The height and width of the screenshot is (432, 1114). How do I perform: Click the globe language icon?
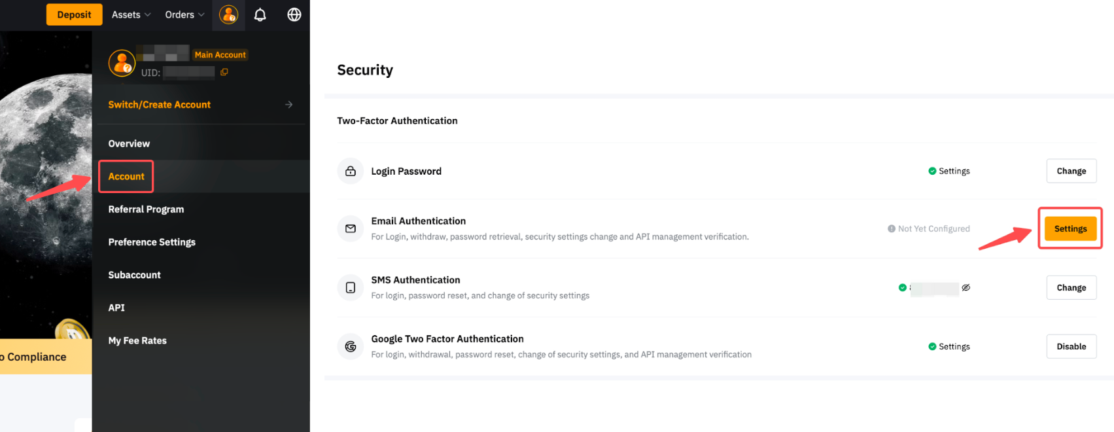pos(294,14)
